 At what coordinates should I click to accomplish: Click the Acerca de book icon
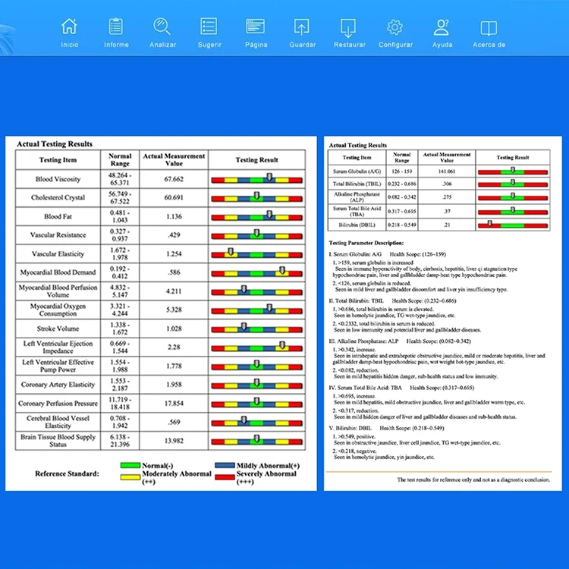click(x=489, y=28)
